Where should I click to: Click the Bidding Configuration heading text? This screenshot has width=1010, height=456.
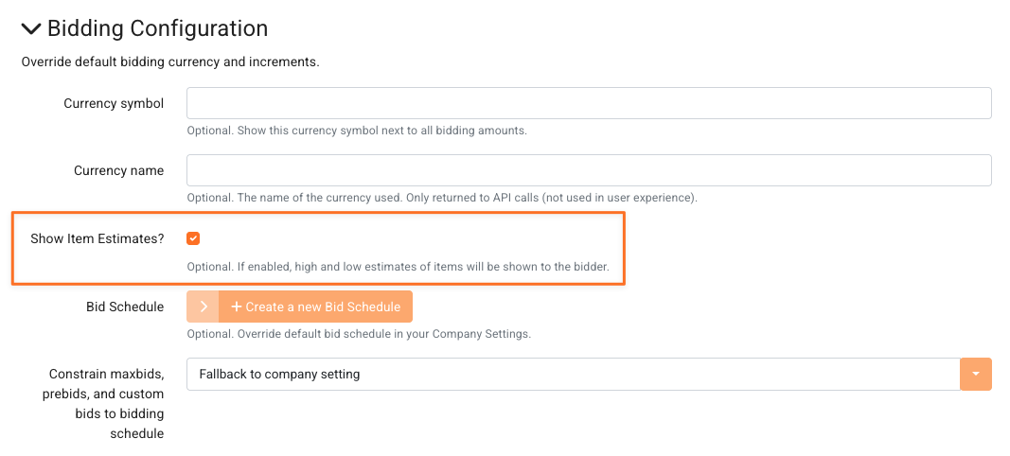[157, 29]
